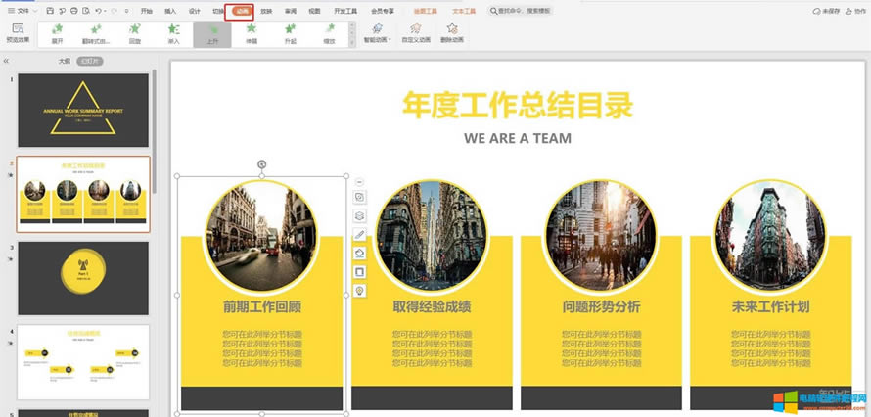Apply the 回旋 animation effect
The image size is (871, 417).
134,35
